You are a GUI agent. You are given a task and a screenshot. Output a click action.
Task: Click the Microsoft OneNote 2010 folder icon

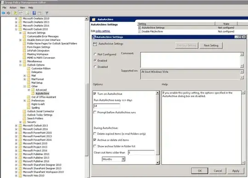(20, 18)
